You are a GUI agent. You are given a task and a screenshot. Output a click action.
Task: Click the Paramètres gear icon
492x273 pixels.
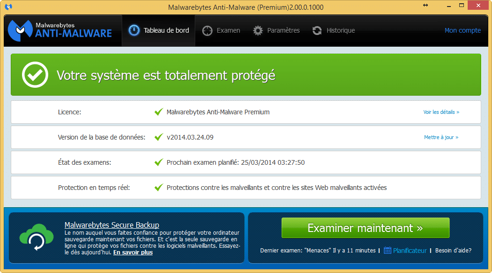click(x=258, y=31)
